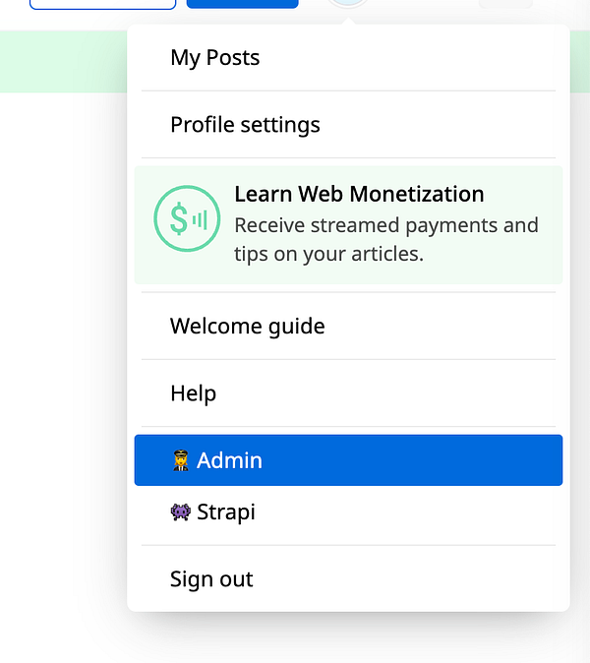
Task: Click the Web Monetization dollar sign icon
Action: click(187, 218)
